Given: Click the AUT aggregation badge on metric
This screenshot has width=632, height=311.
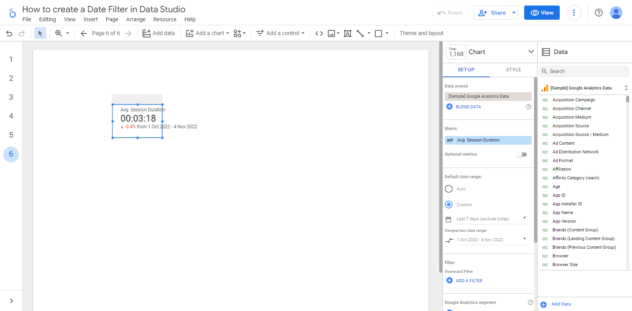Looking at the screenshot, I should 450,140.
